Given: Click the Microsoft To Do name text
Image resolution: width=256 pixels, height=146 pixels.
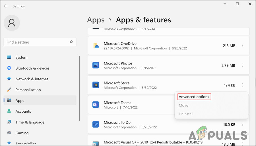Looking at the screenshot, I should coord(117,122).
